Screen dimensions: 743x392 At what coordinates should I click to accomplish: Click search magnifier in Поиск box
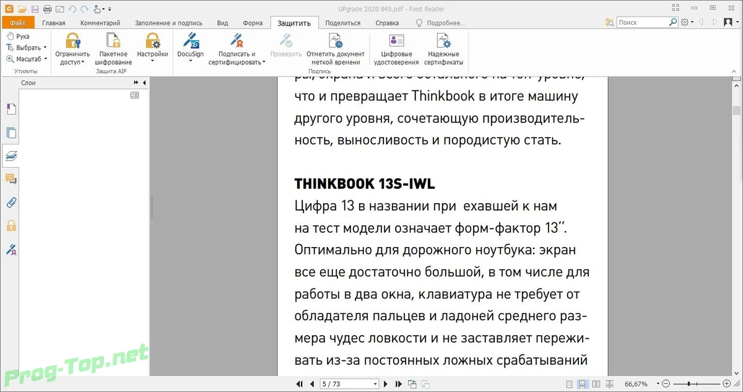[x=673, y=22]
